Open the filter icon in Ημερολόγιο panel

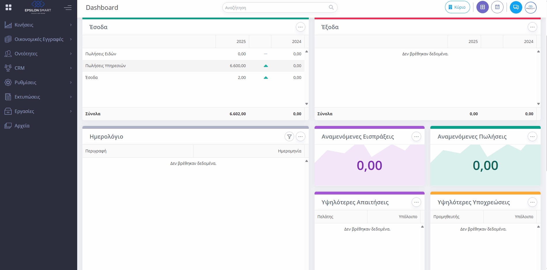[289, 137]
